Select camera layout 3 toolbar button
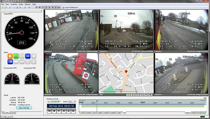Screen dimensions: 210x119 [x=49, y=8]
